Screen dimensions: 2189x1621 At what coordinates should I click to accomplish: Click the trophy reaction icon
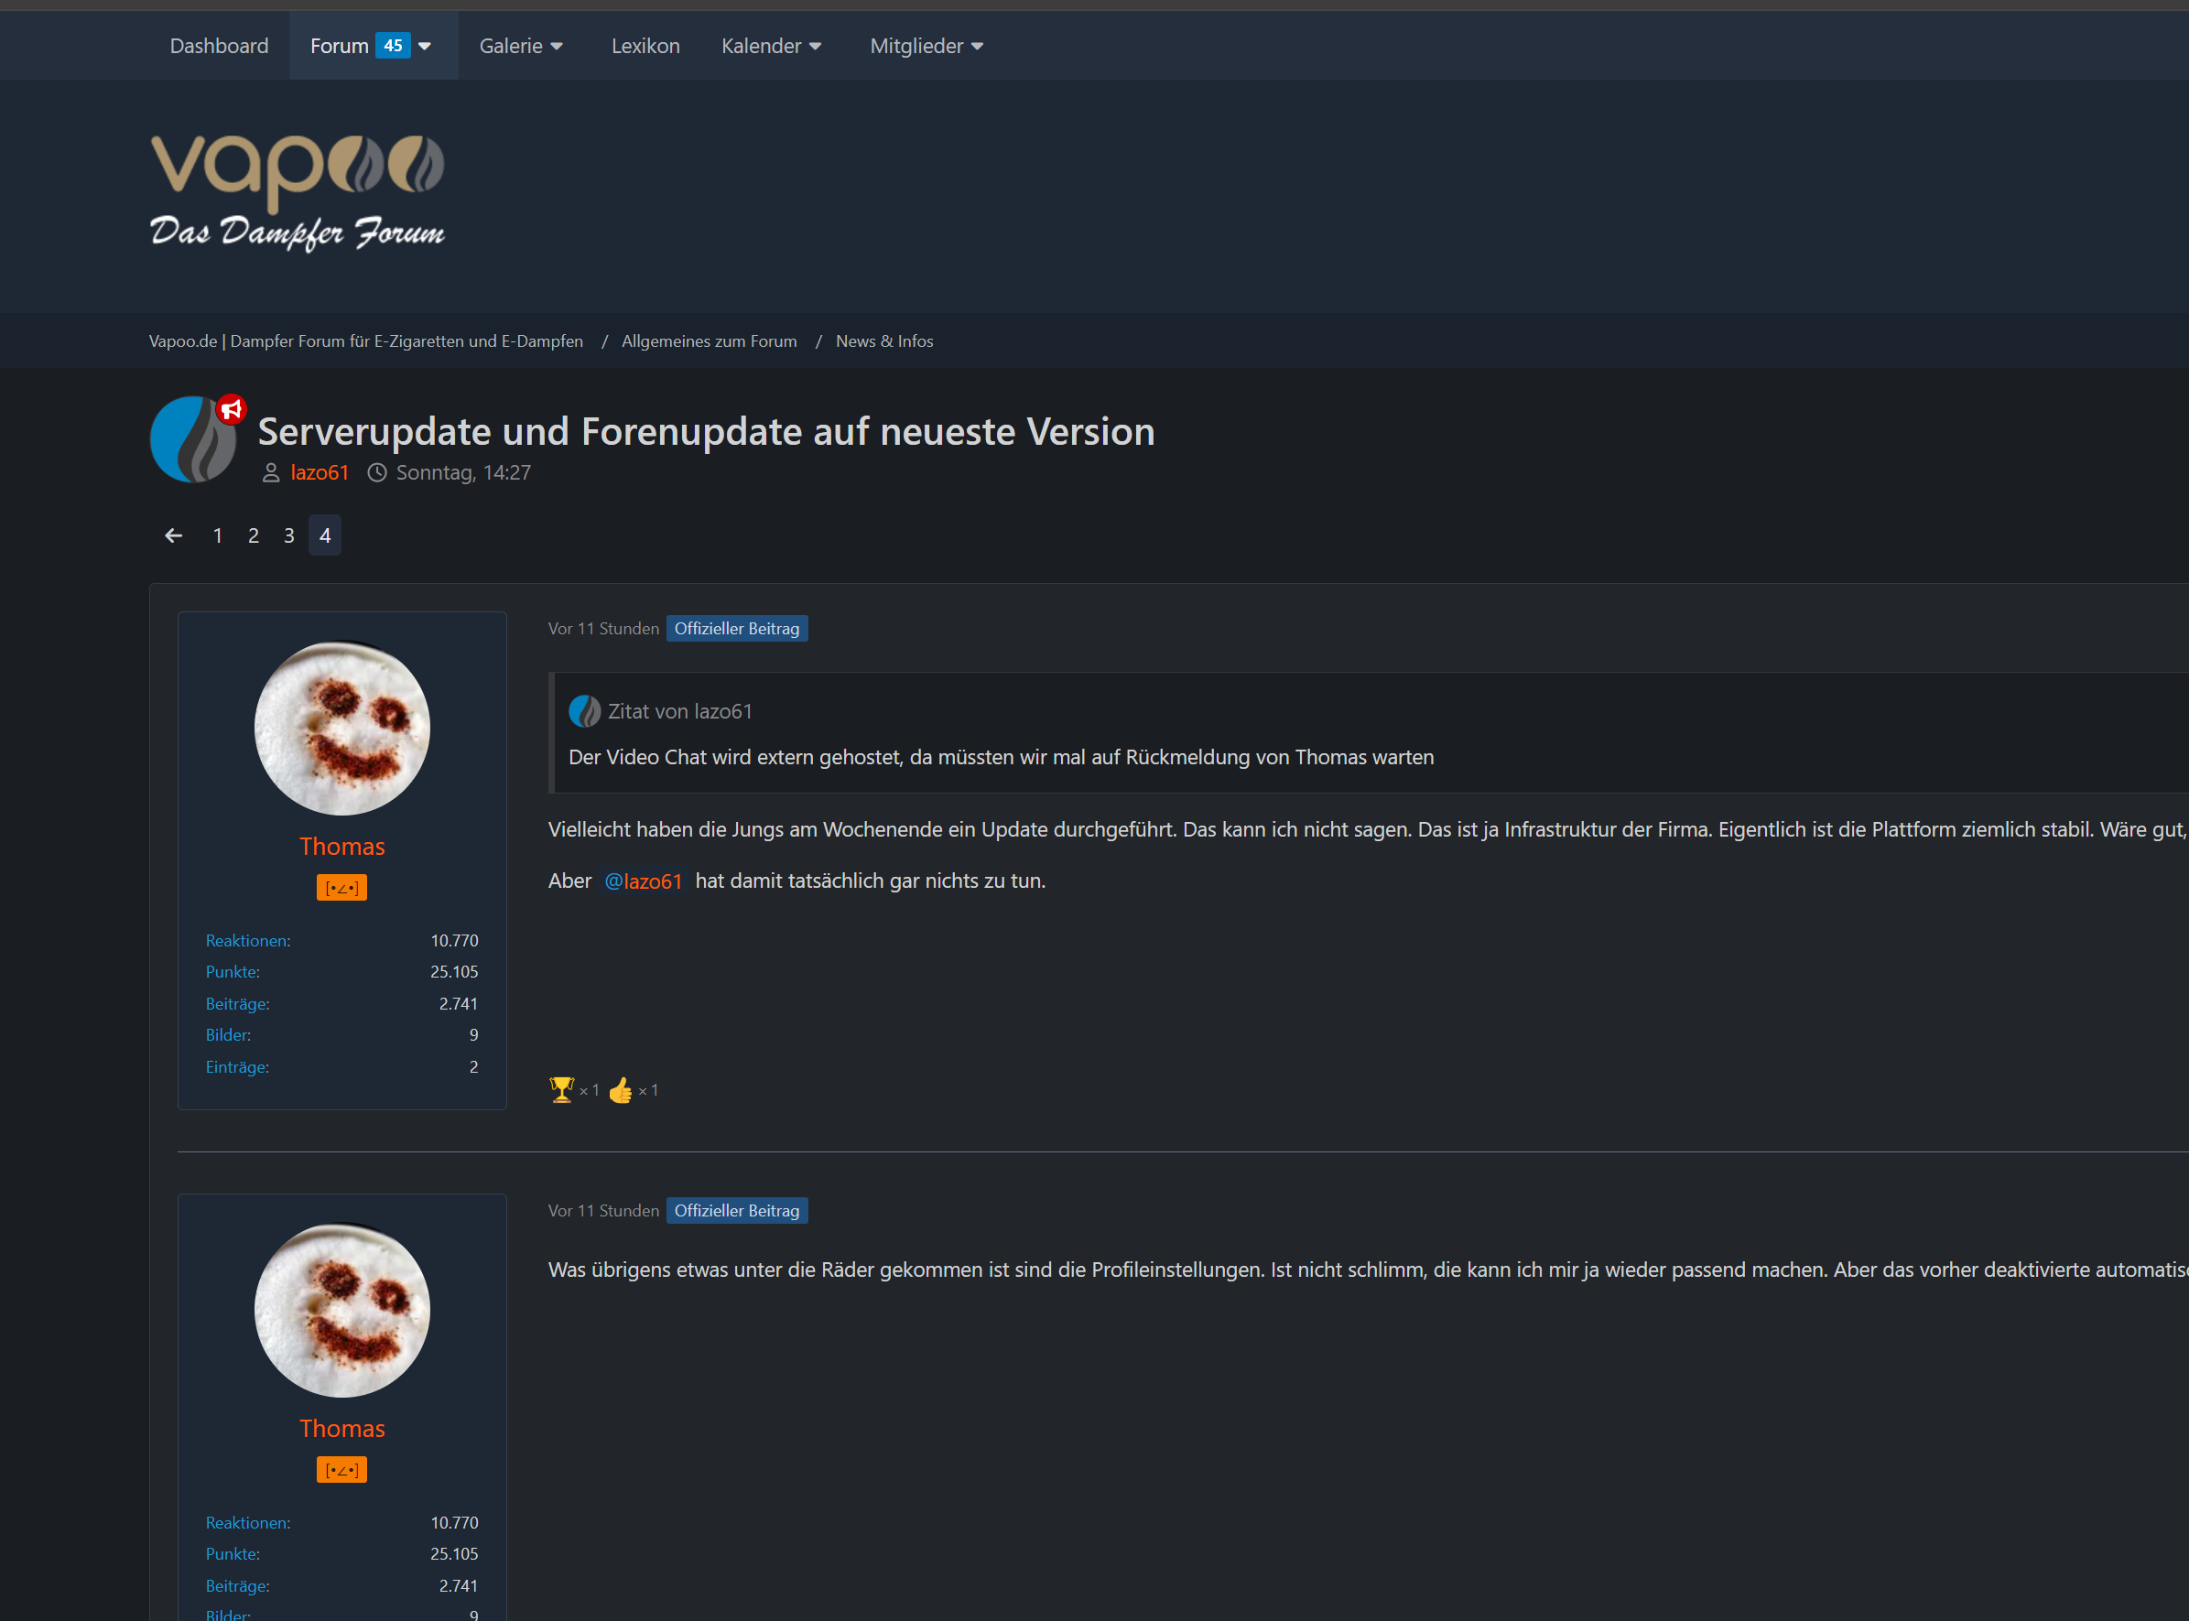[x=561, y=1090]
